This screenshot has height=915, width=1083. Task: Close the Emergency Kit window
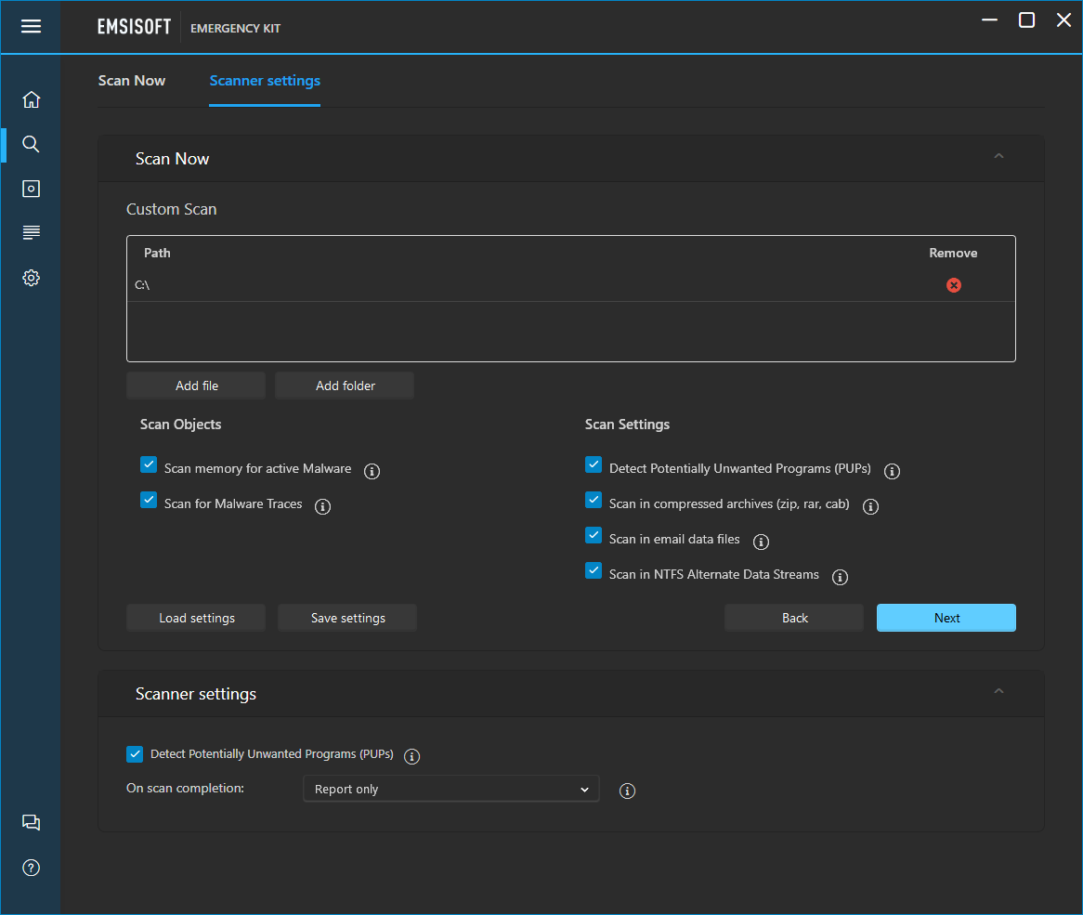1063,20
